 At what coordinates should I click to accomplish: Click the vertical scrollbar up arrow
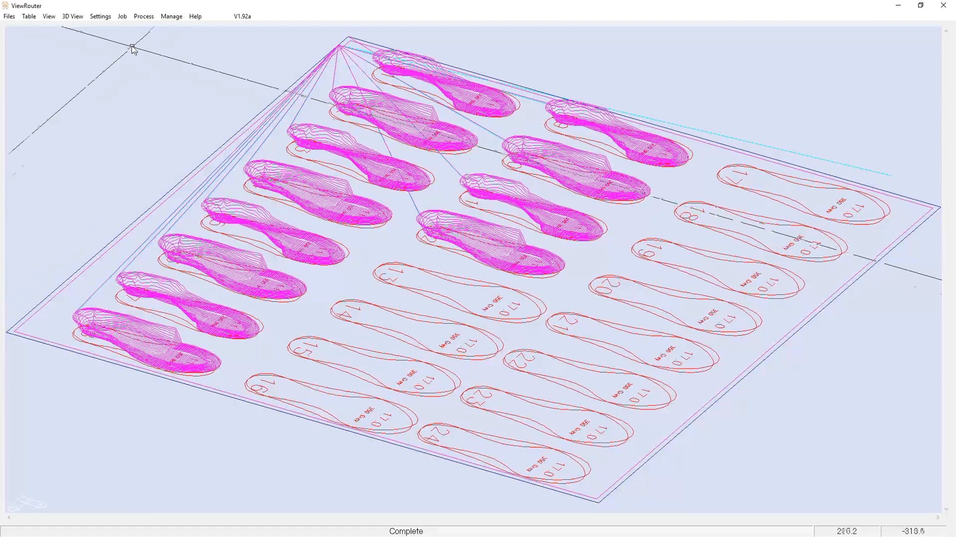click(946, 31)
